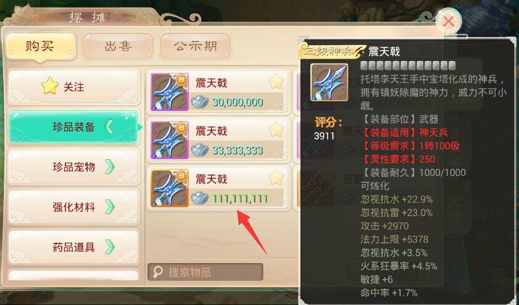
Task: Select the 购买 tab
Action: (40, 46)
